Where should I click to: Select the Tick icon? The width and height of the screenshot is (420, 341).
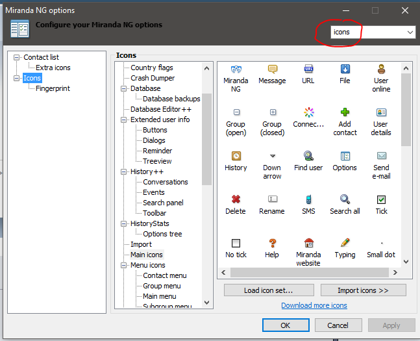coord(381,199)
